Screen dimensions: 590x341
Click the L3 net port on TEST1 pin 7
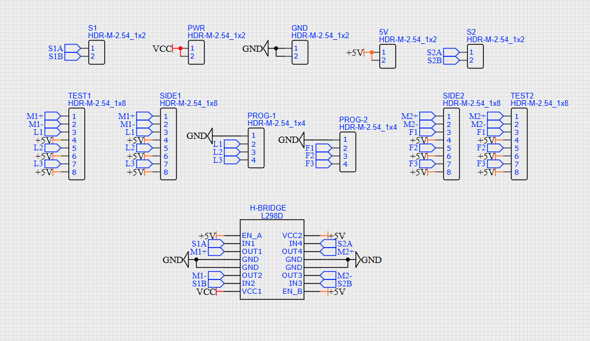(x=47, y=164)
